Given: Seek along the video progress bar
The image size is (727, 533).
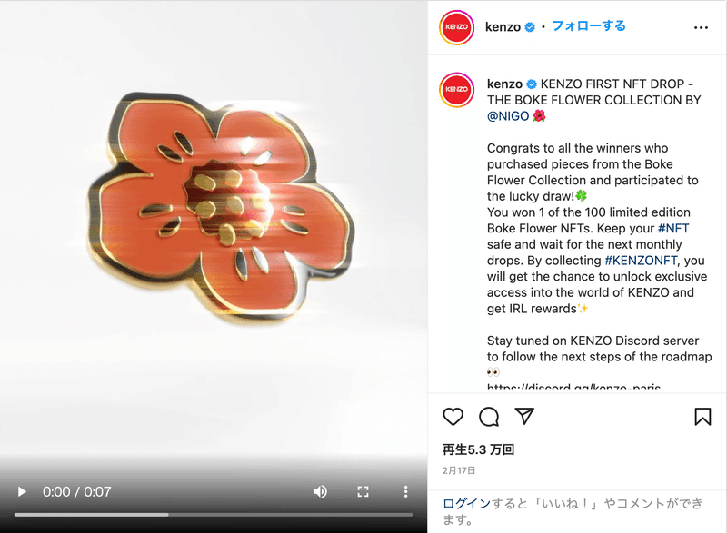Looking at the screenshot, I should point(214,515).
